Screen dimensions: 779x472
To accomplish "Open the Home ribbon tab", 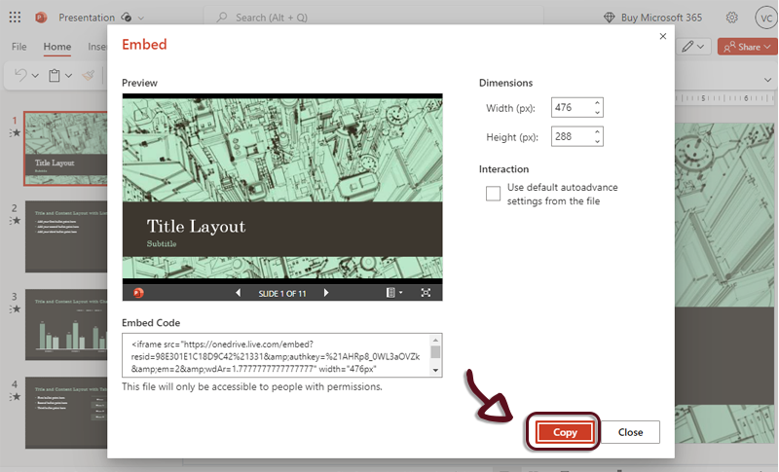I will [x=56, y=47].
